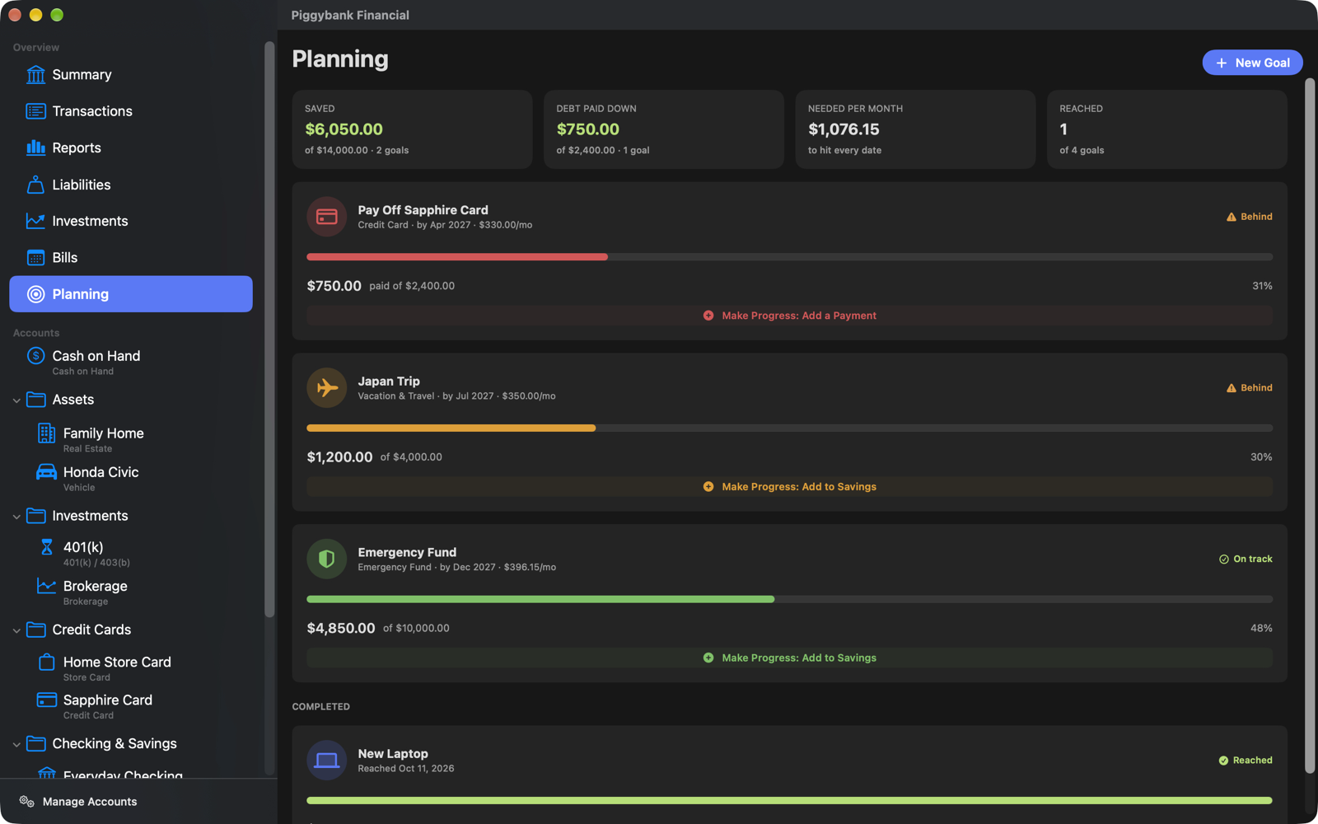The image size is (1318, 824).
Task: Open the Planning section in the sidebar
Action: point(131,294)
